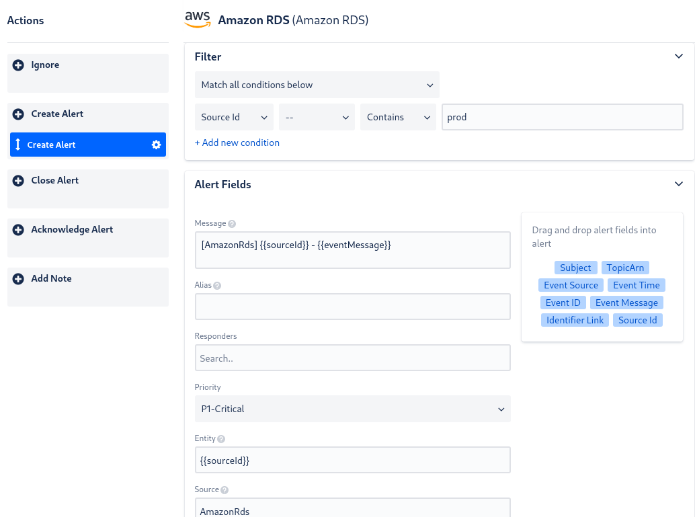Click the Ignore action label
695x517 pixels.
coord(45,65)
